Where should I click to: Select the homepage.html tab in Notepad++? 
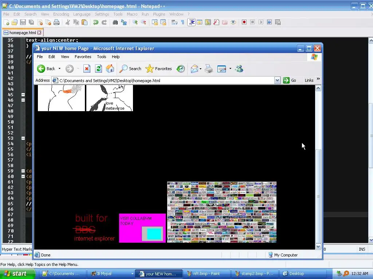22,32
